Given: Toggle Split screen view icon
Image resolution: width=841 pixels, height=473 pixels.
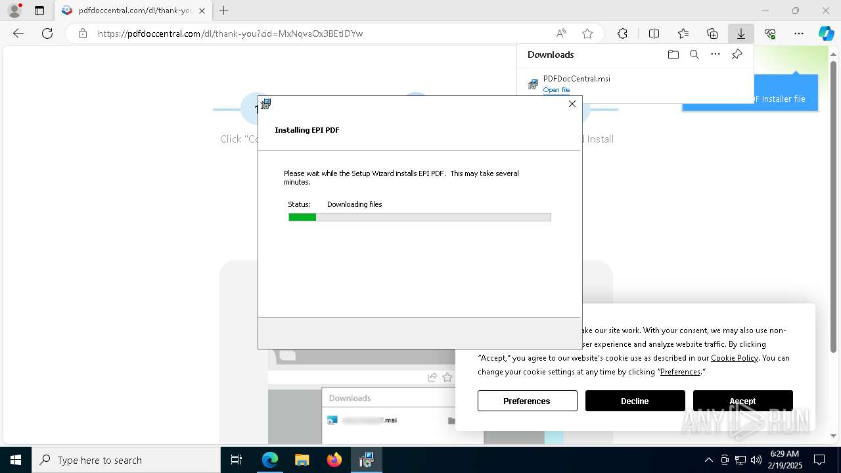Looking at the screenshot, I should pos(654,34).
